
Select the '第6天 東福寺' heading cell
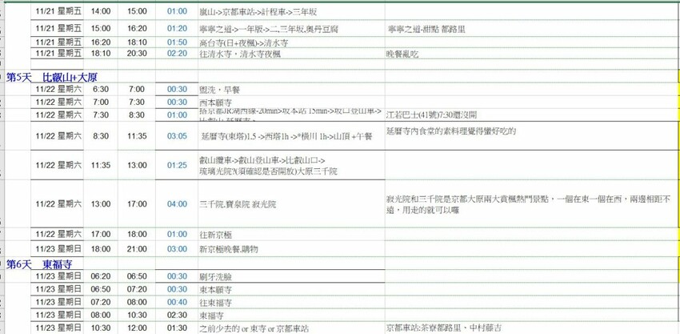tap(40, 264)
